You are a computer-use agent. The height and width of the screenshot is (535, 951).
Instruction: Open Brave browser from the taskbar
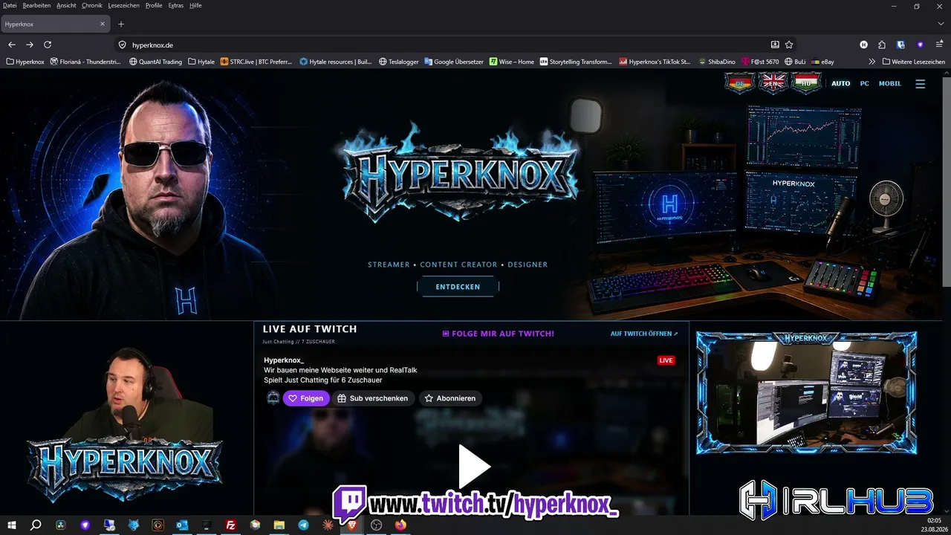tap(352, 525)
